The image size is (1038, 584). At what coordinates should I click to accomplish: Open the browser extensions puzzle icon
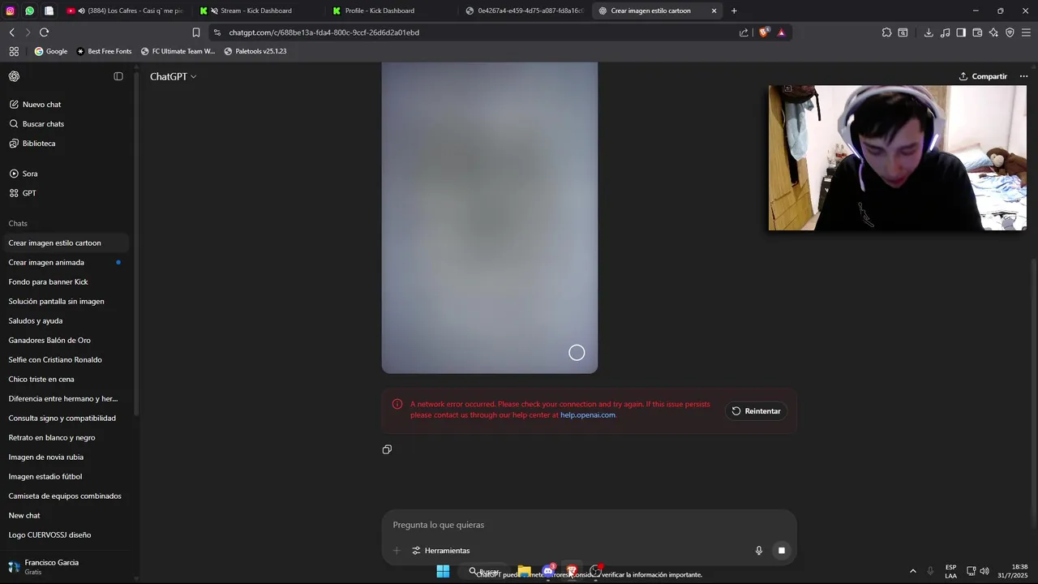[x=886, y=32]
